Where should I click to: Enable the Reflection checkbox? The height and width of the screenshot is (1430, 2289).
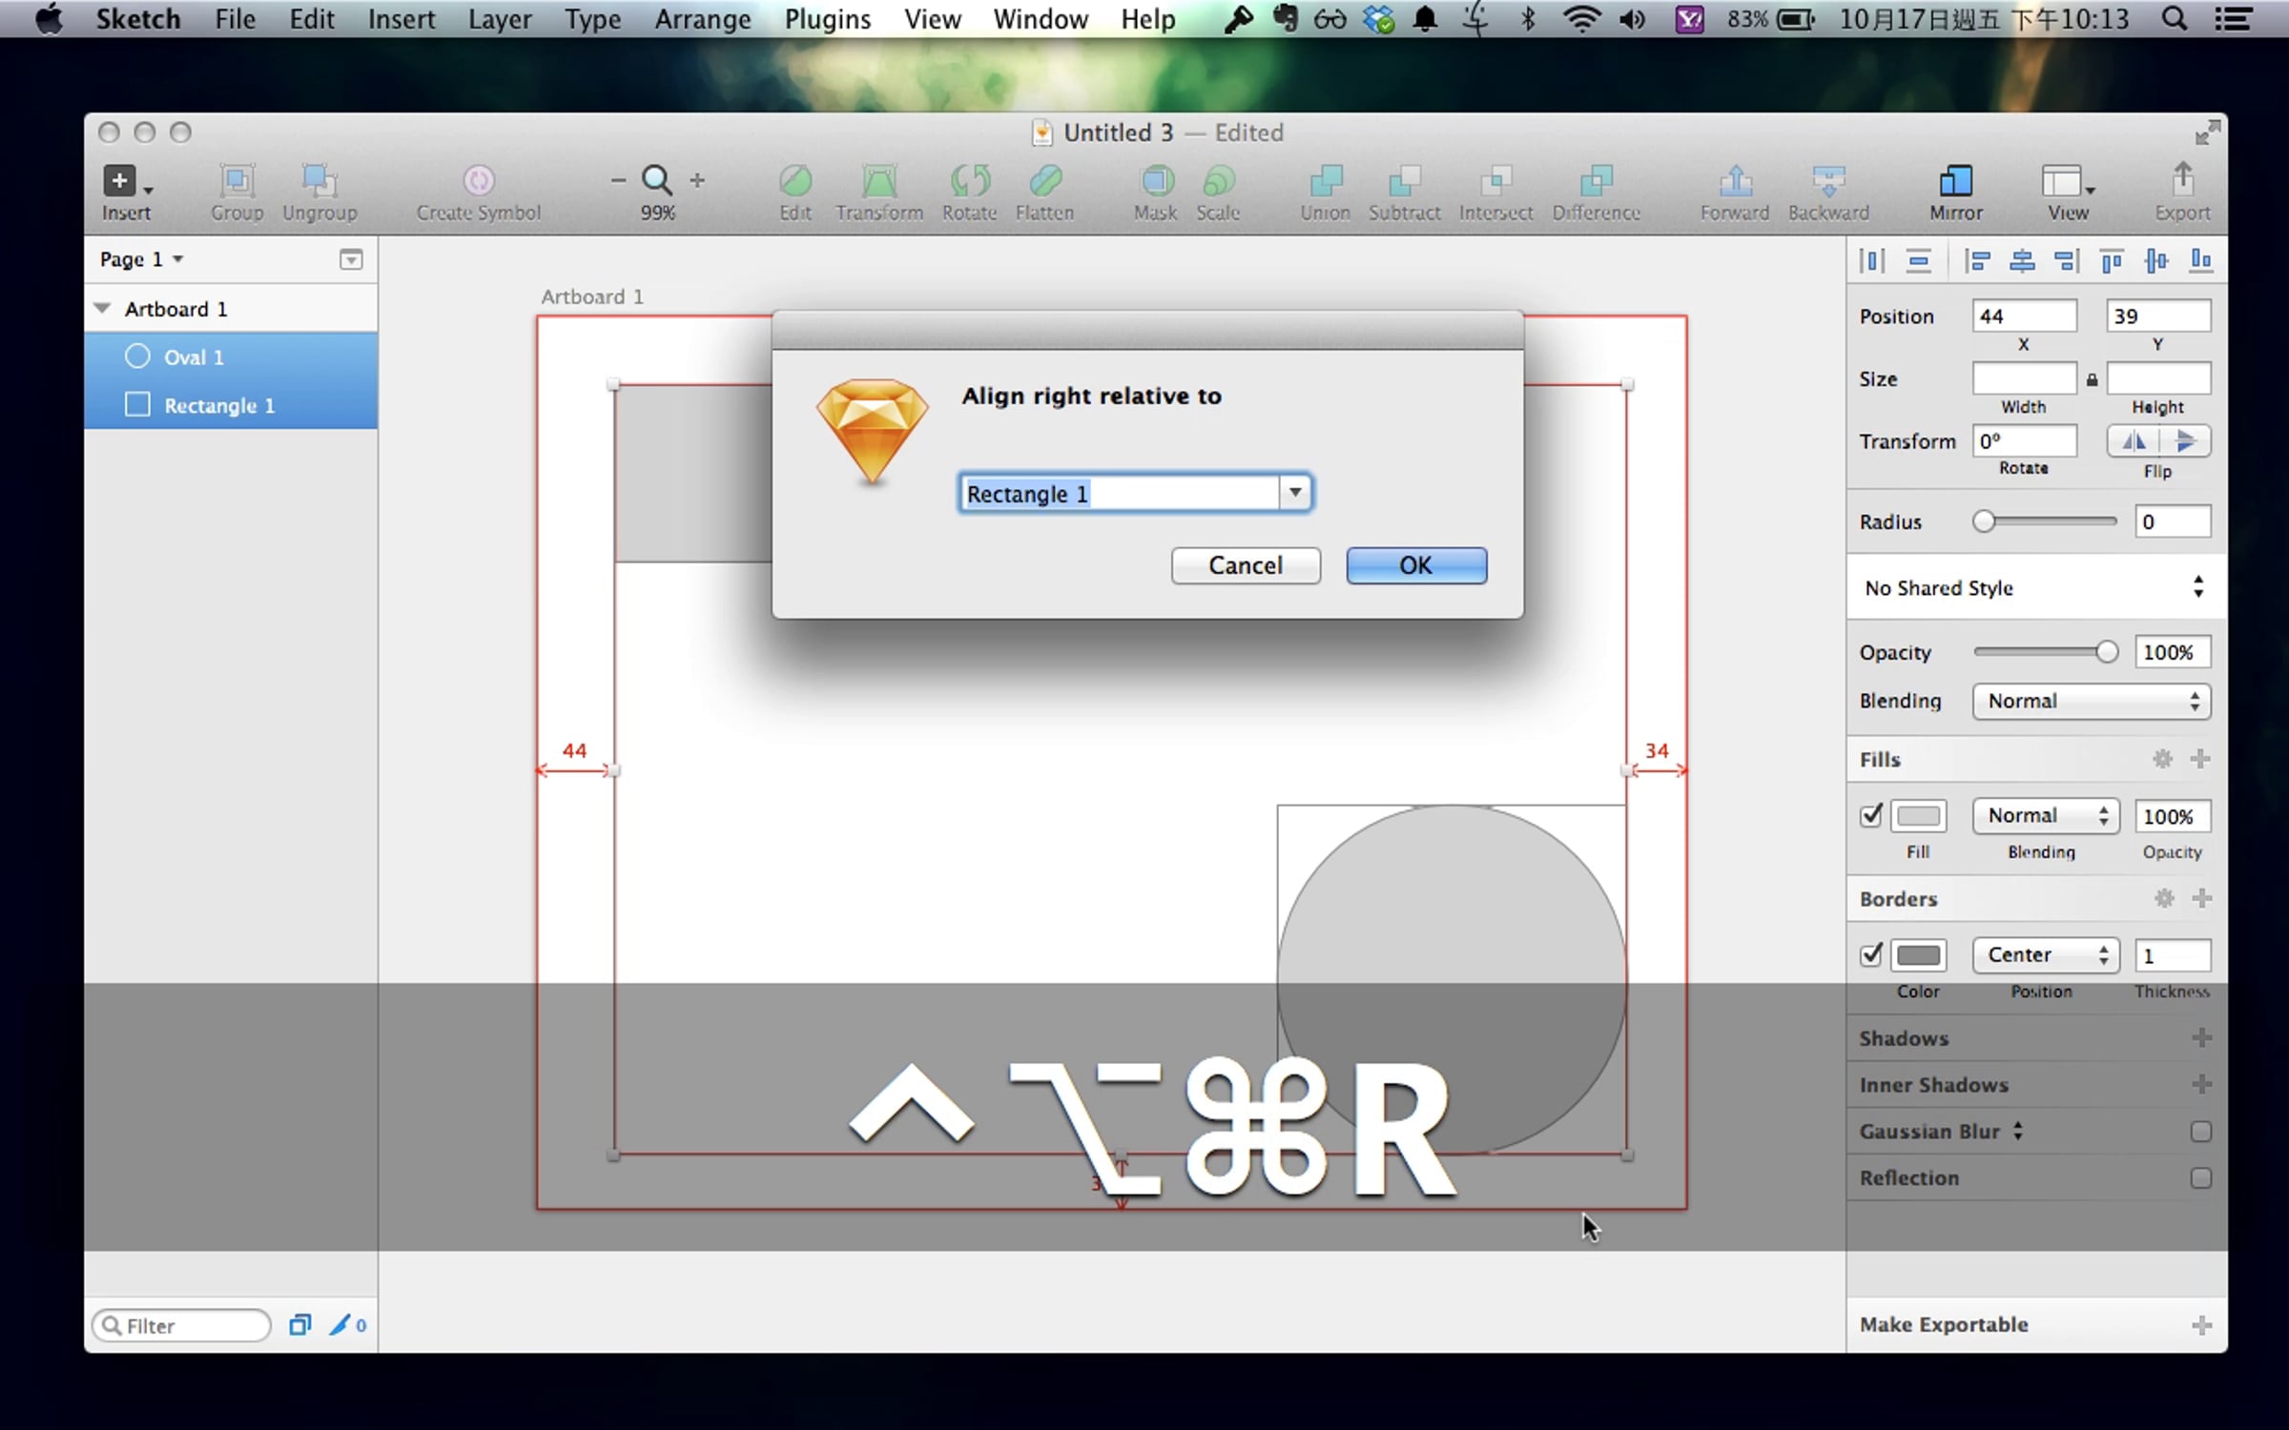[x=2200, y=1178]
